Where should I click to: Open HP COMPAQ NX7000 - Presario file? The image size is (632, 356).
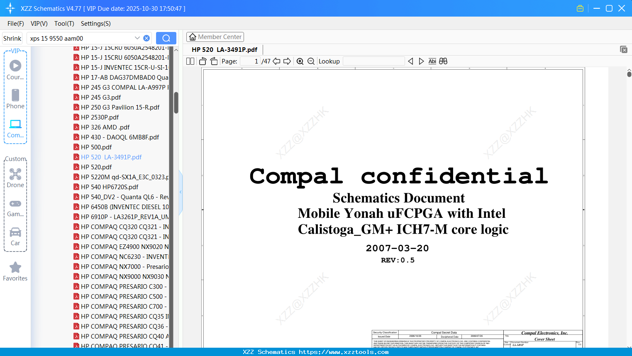click(121, 266)
